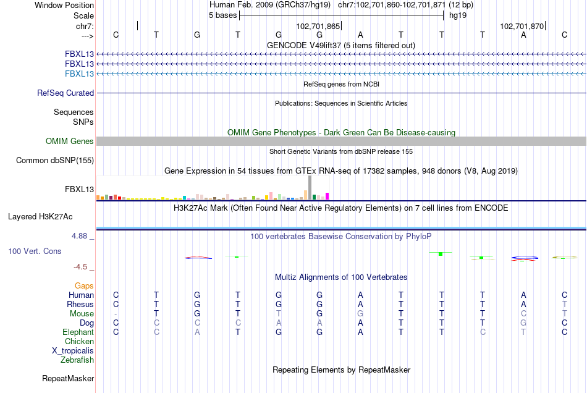Image resolution: width=587 pixels, height=393 pixels.
Task: Select the Dog species row label
Action: (x=87, y=323)
